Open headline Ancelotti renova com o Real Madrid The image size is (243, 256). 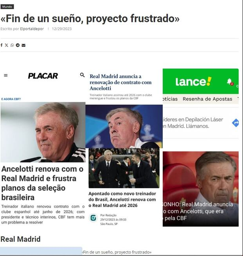(42, 183)
